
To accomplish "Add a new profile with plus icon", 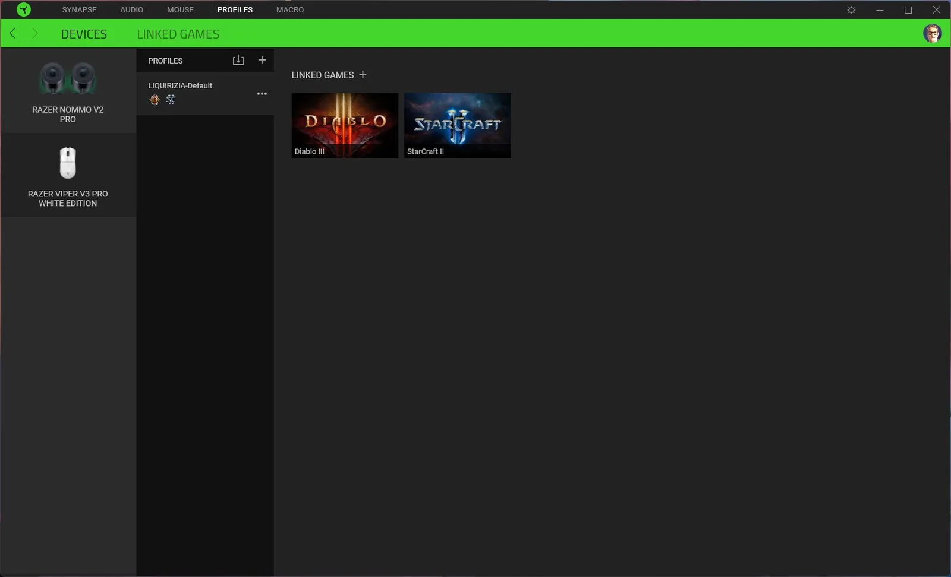I will point(262,60).
